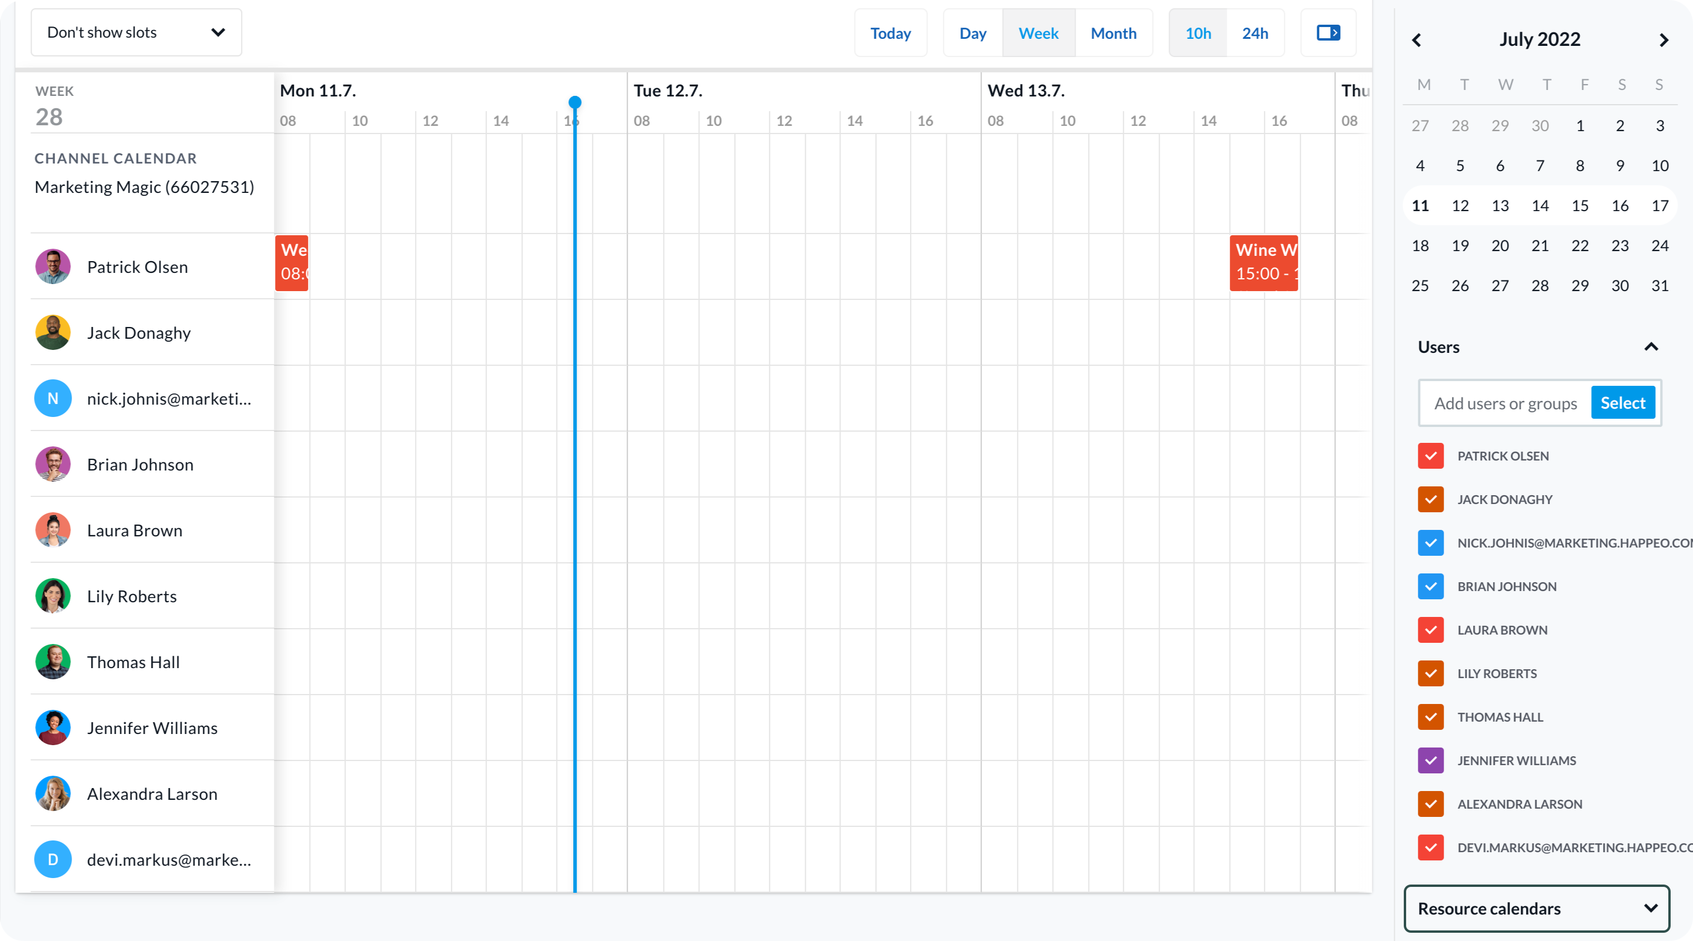1693x941 pixels.
Task: Collapse the Users section chevron
Action: point(1651,346)
